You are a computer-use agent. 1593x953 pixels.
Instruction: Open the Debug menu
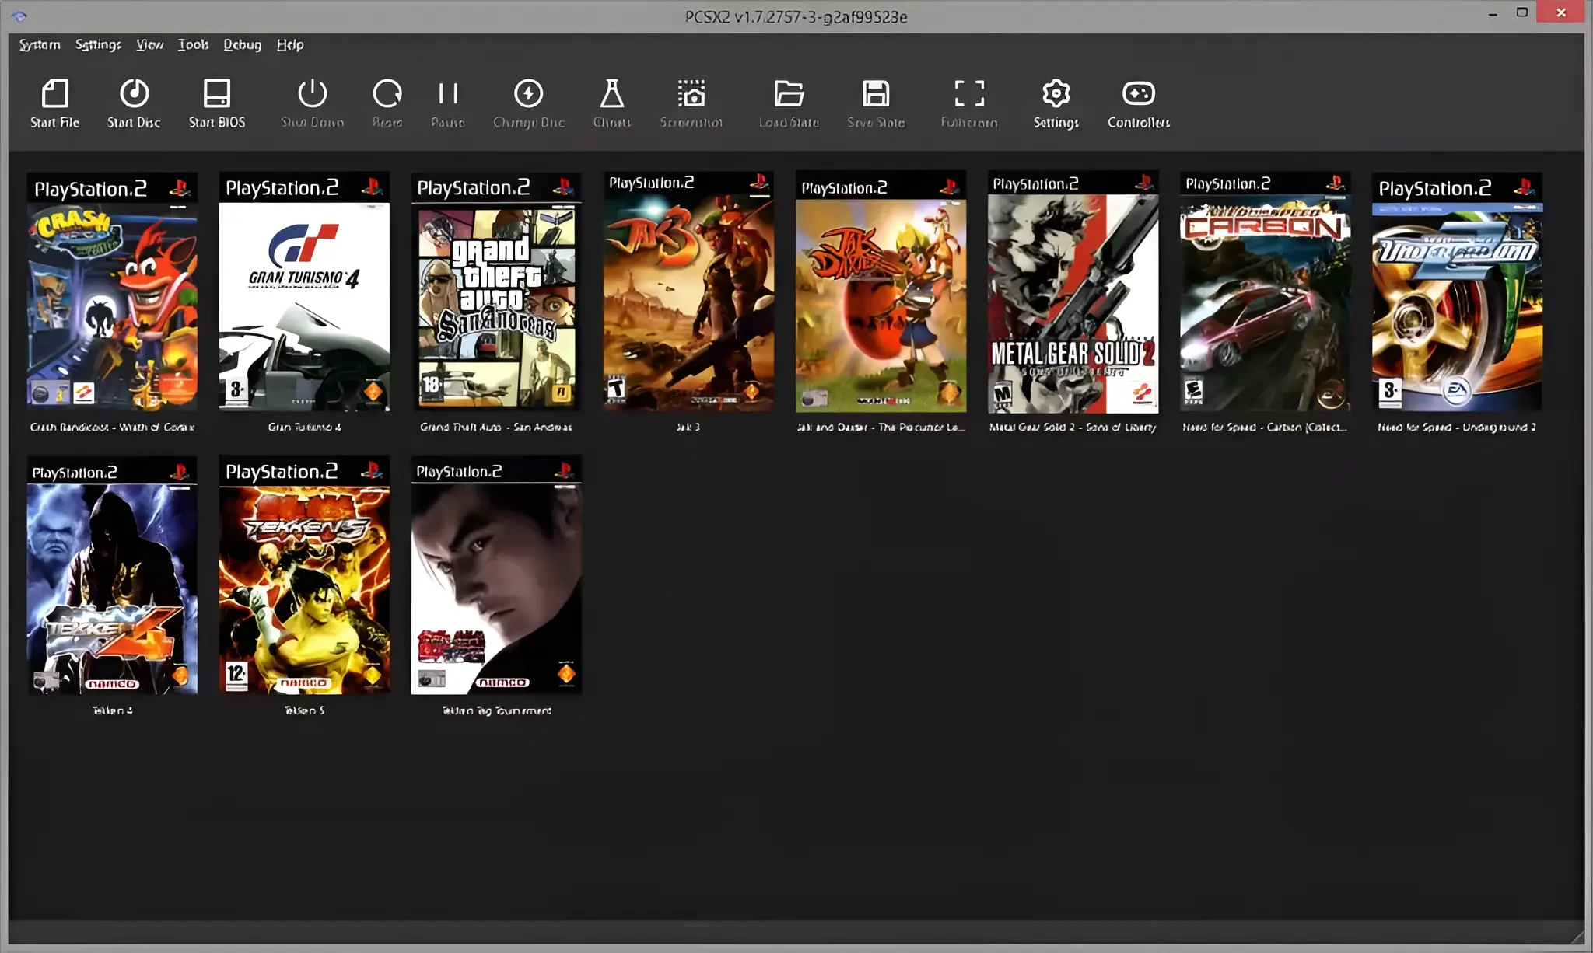(x=241, y=44)
